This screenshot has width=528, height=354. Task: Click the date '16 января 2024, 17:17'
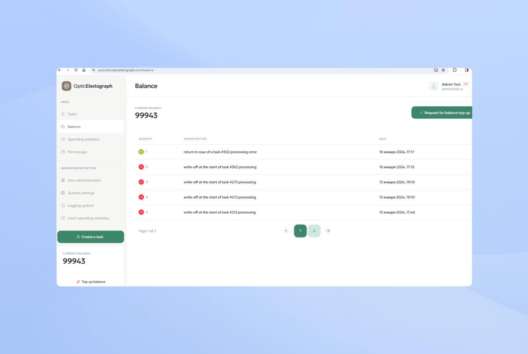pos(397,152)
